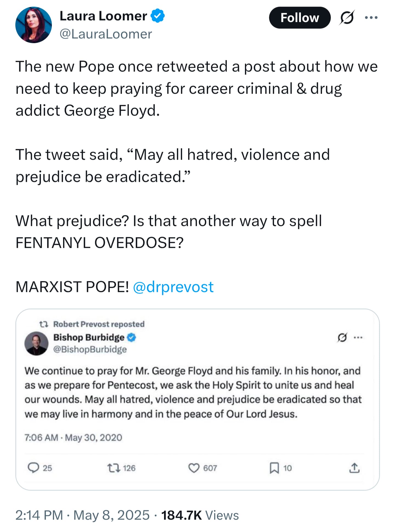
Task: Like the quoted post via heart icon
Action: (194, 468)
